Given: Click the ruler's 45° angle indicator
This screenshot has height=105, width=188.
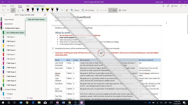Looking at the screenshot, I should tap(101, 53).
